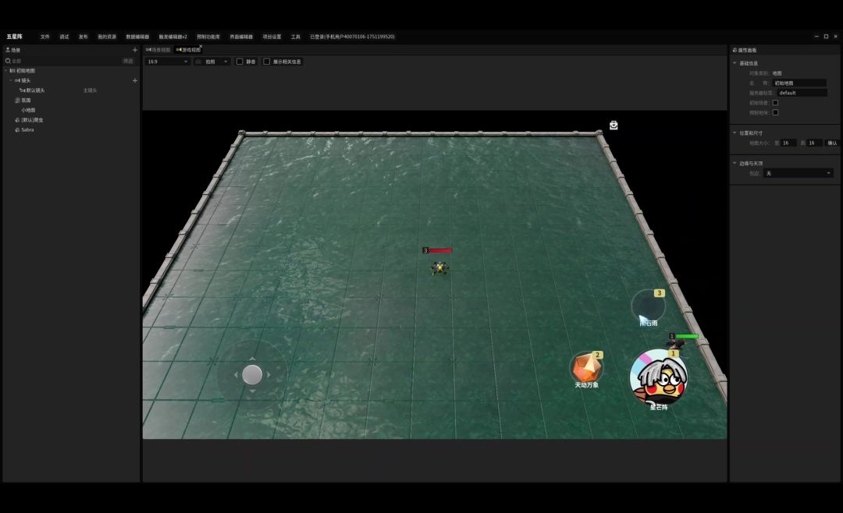843x513 pixels.
Task: Add a camera with 镜头 plus icon
Action: pos(134,80)
